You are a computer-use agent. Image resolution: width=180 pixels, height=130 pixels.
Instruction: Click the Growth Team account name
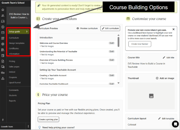click(7, 127)
